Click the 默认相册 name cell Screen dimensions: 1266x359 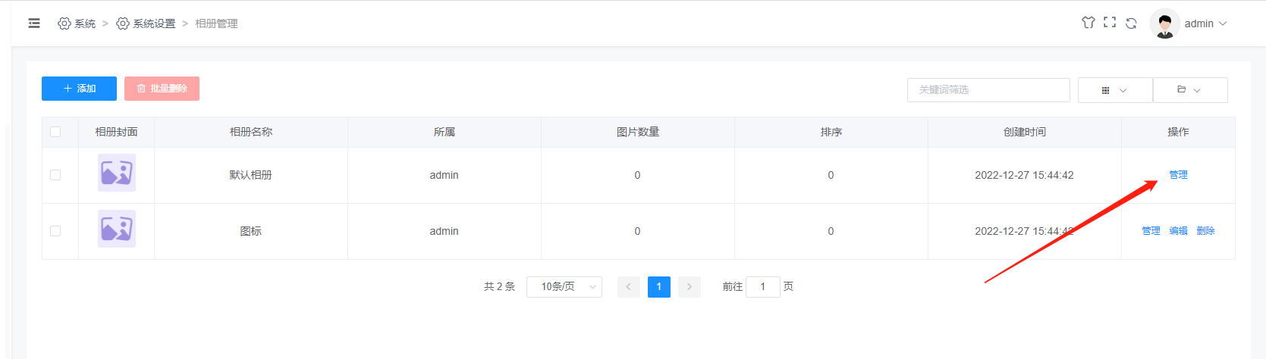click(251, 175)
